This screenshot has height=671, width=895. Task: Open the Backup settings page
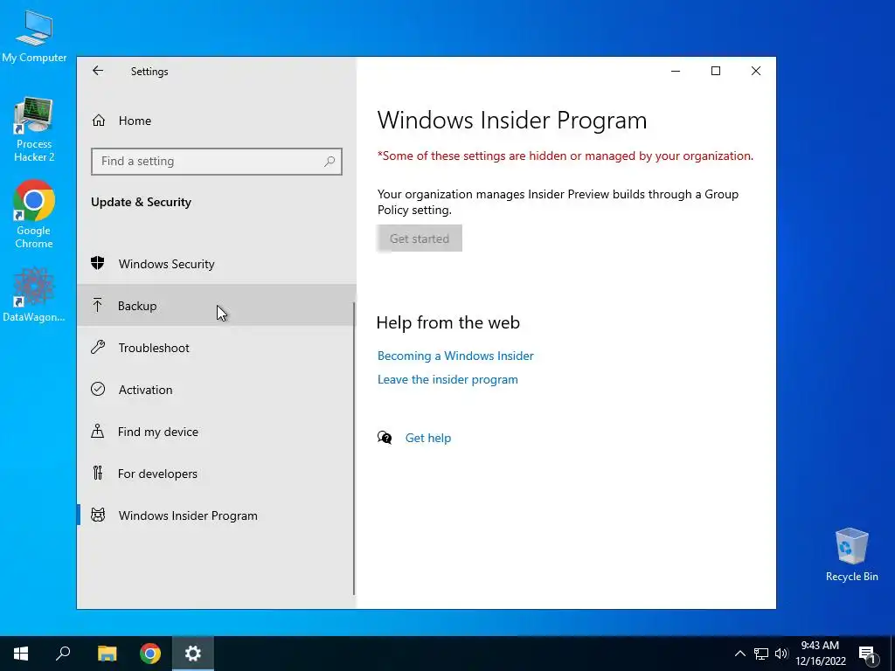pos(217,305)
